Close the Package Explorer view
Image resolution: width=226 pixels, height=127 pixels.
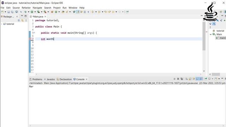pos(17,17)
